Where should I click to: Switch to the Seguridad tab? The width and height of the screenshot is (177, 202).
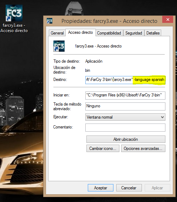[134, 33]
